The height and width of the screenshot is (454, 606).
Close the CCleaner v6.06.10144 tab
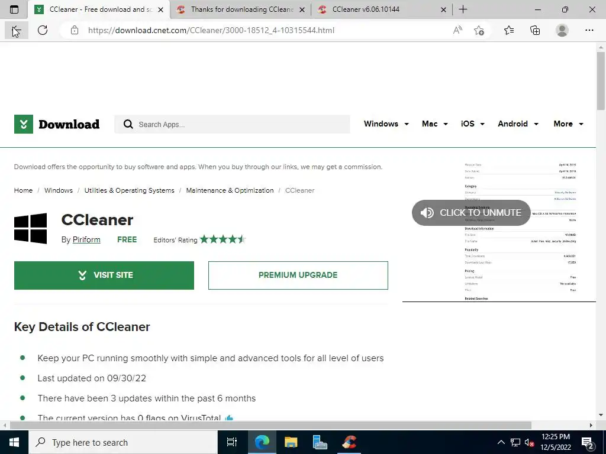pyautogui.click(x=444, y=9)
